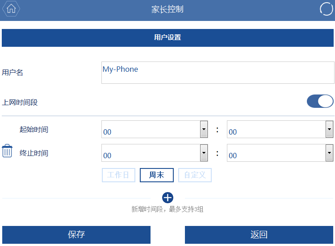Add a new time period with plus icon
This screenshot has width=335, height=246.
click(167, 197)
